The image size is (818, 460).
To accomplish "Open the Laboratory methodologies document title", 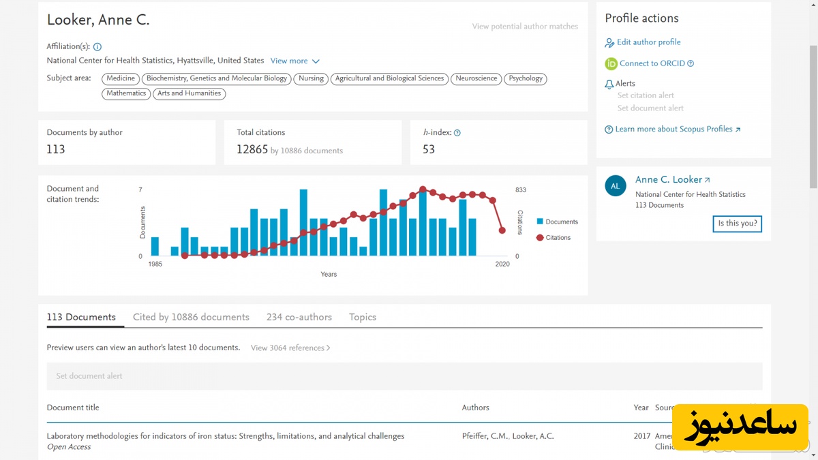I will coord(225,436).
